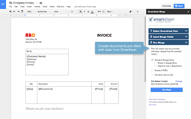Check Attach to row in Smartsheet
The image size is (191, 119).
click(x=155, y=66)
